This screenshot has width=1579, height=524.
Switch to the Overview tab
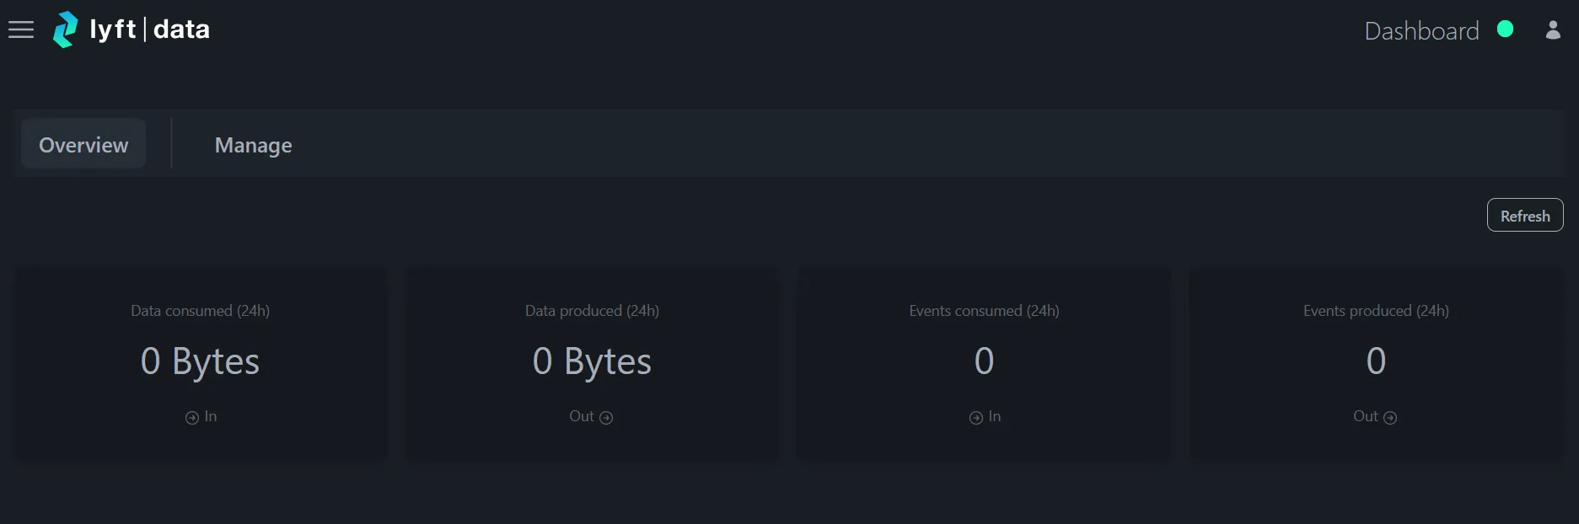(x=83, y=144)
